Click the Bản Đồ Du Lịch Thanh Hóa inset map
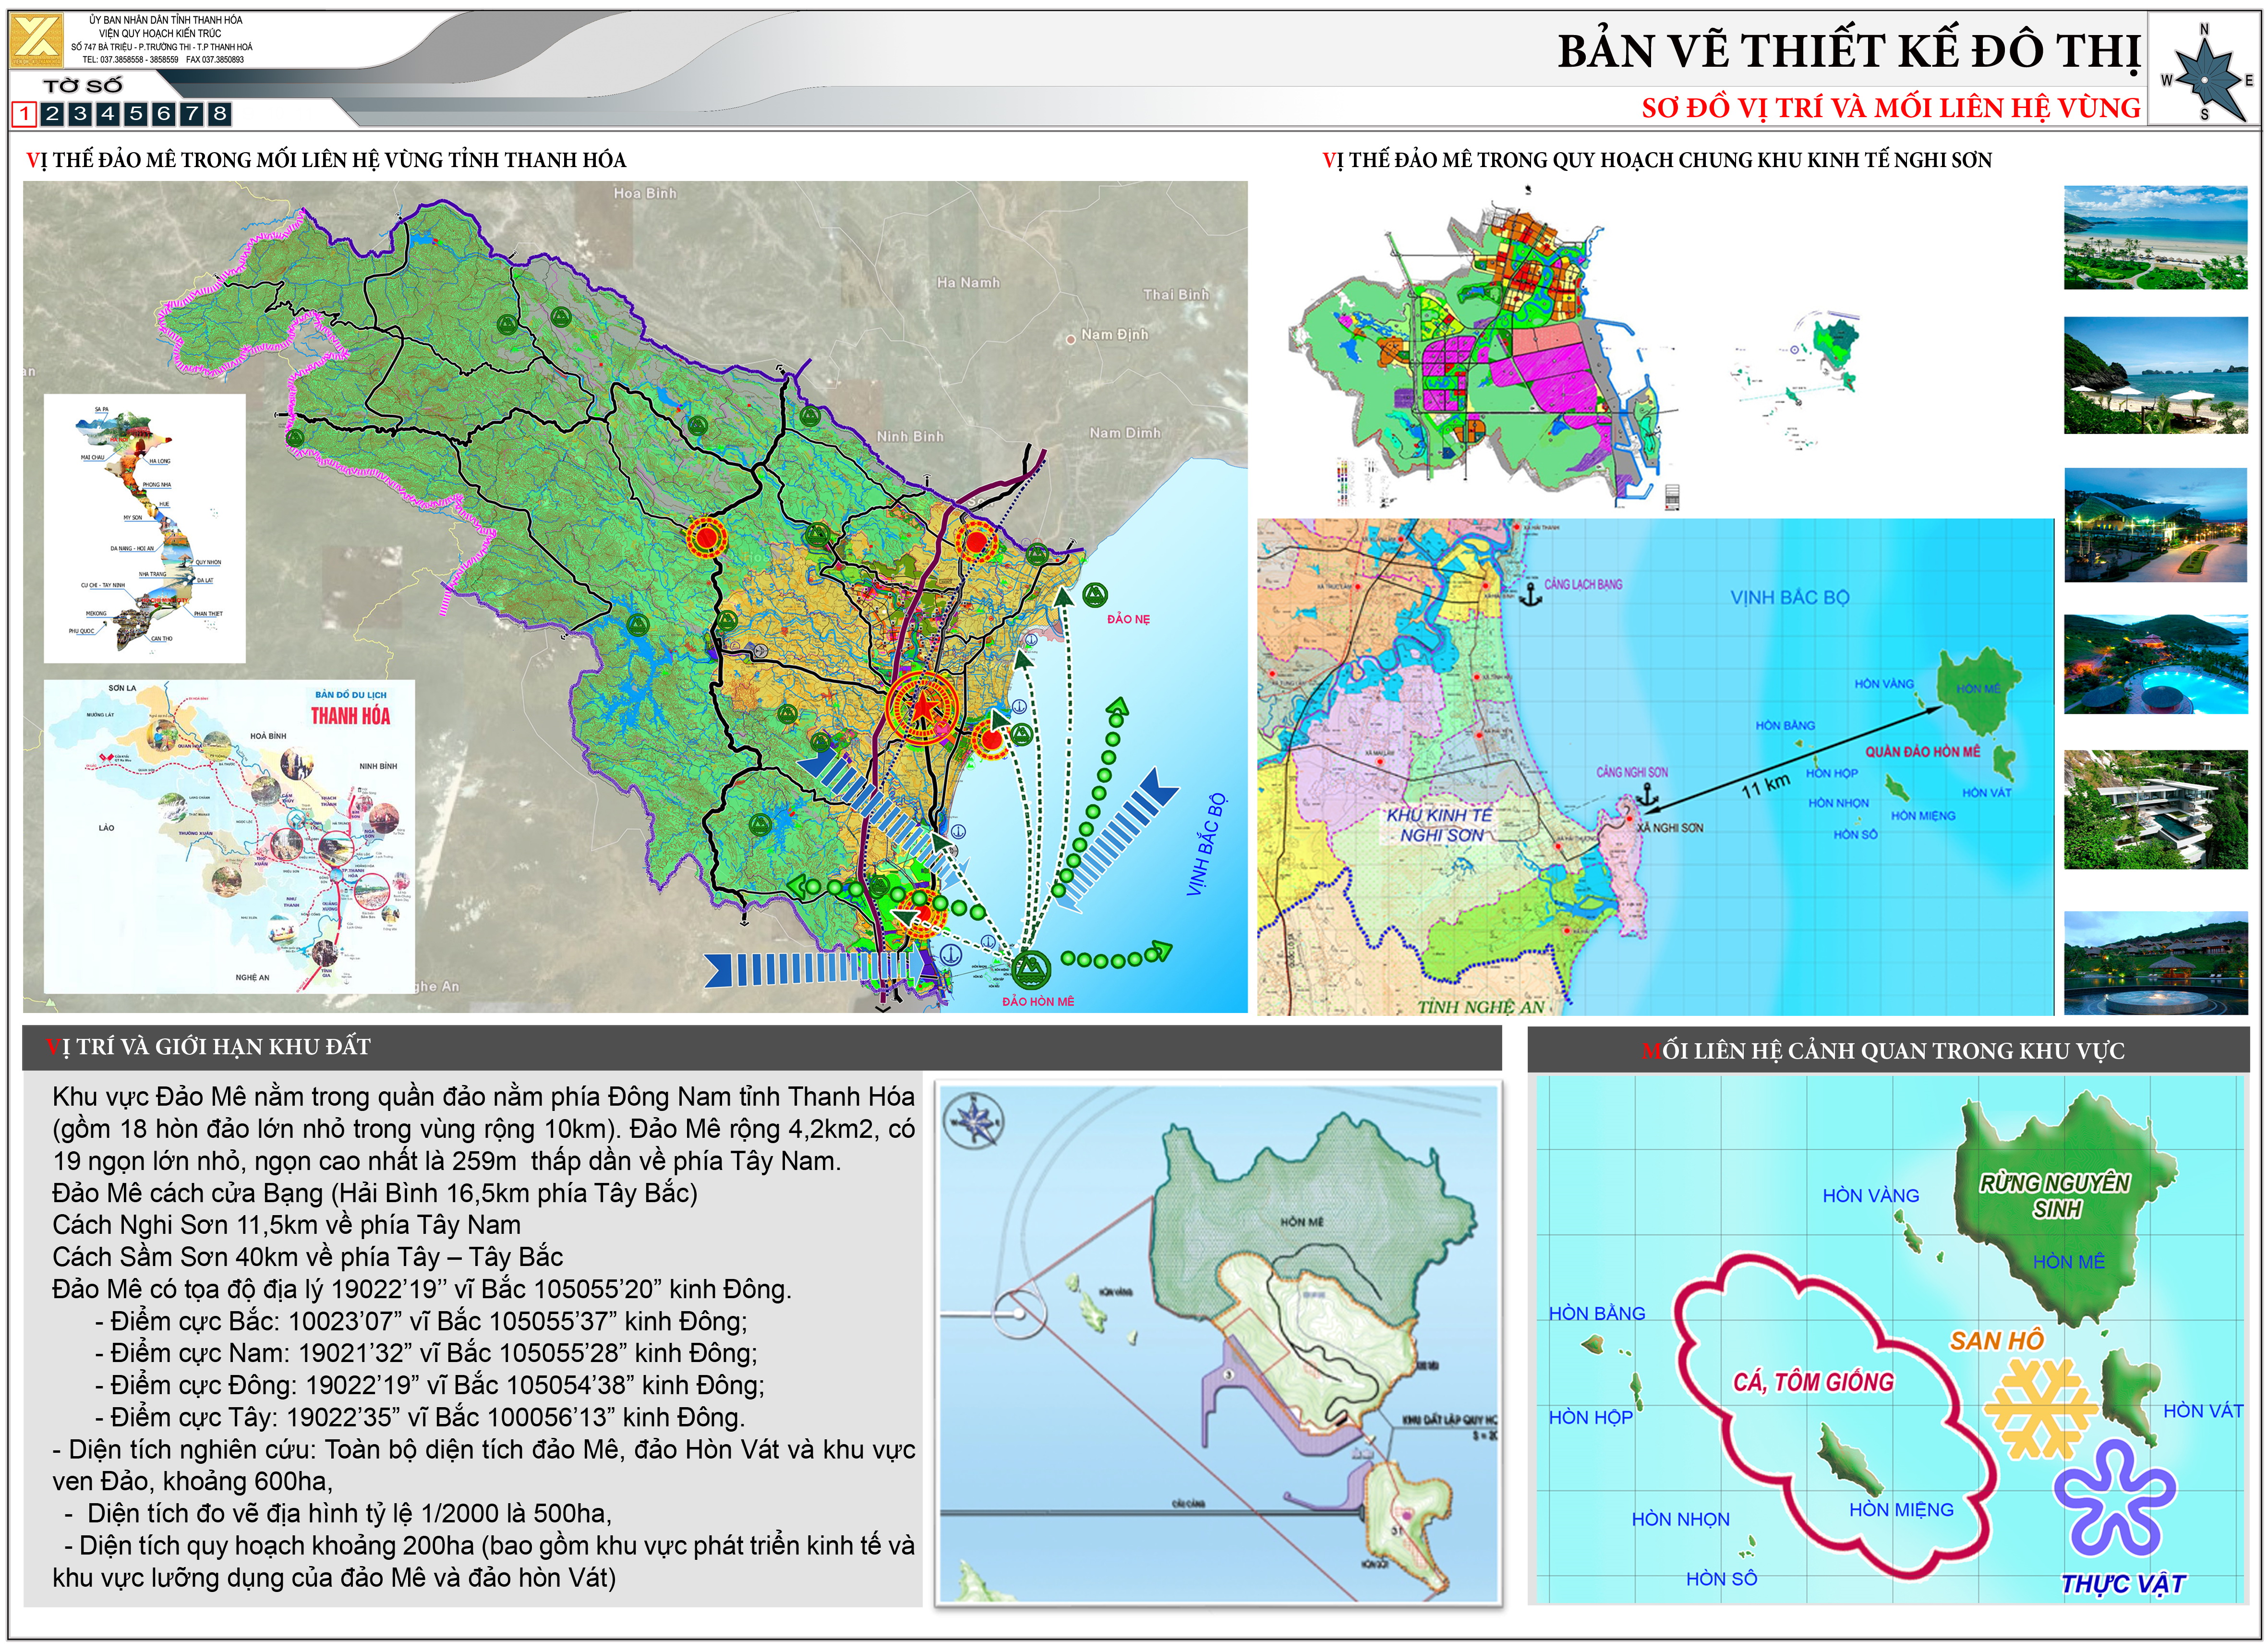Image resolution: width=2268 pixels, height=1652 pixels. pos(229,837)
